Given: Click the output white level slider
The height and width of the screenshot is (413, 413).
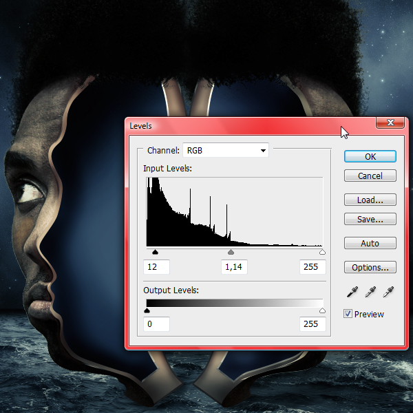Looking at the screenshot, I should pos(322,311).
